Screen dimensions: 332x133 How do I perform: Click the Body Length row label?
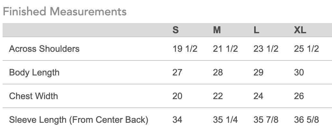[x=34, y=73]
